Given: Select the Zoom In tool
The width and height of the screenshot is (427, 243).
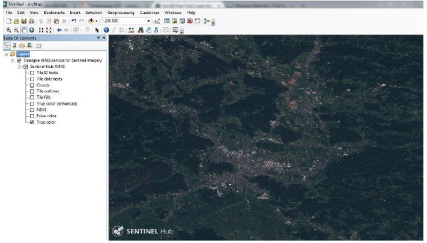Looking at the screenshot, I should [x=8, y=29].
